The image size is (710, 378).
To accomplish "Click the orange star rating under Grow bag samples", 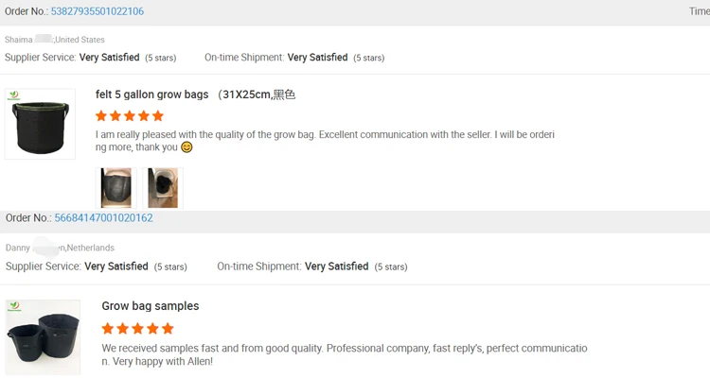I will point(137,329).
